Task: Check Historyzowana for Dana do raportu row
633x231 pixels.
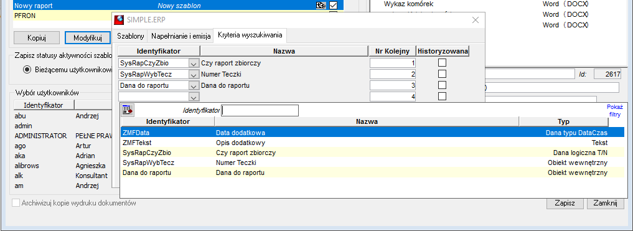Action: pyautogui.click(x=443, y=85)
